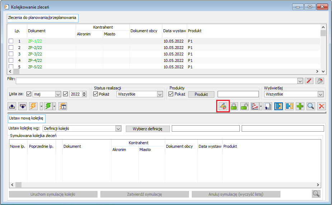The image size is (332, 205).
Task: Click the separated puzzle pieces icon
Action: tap(289, 106)
